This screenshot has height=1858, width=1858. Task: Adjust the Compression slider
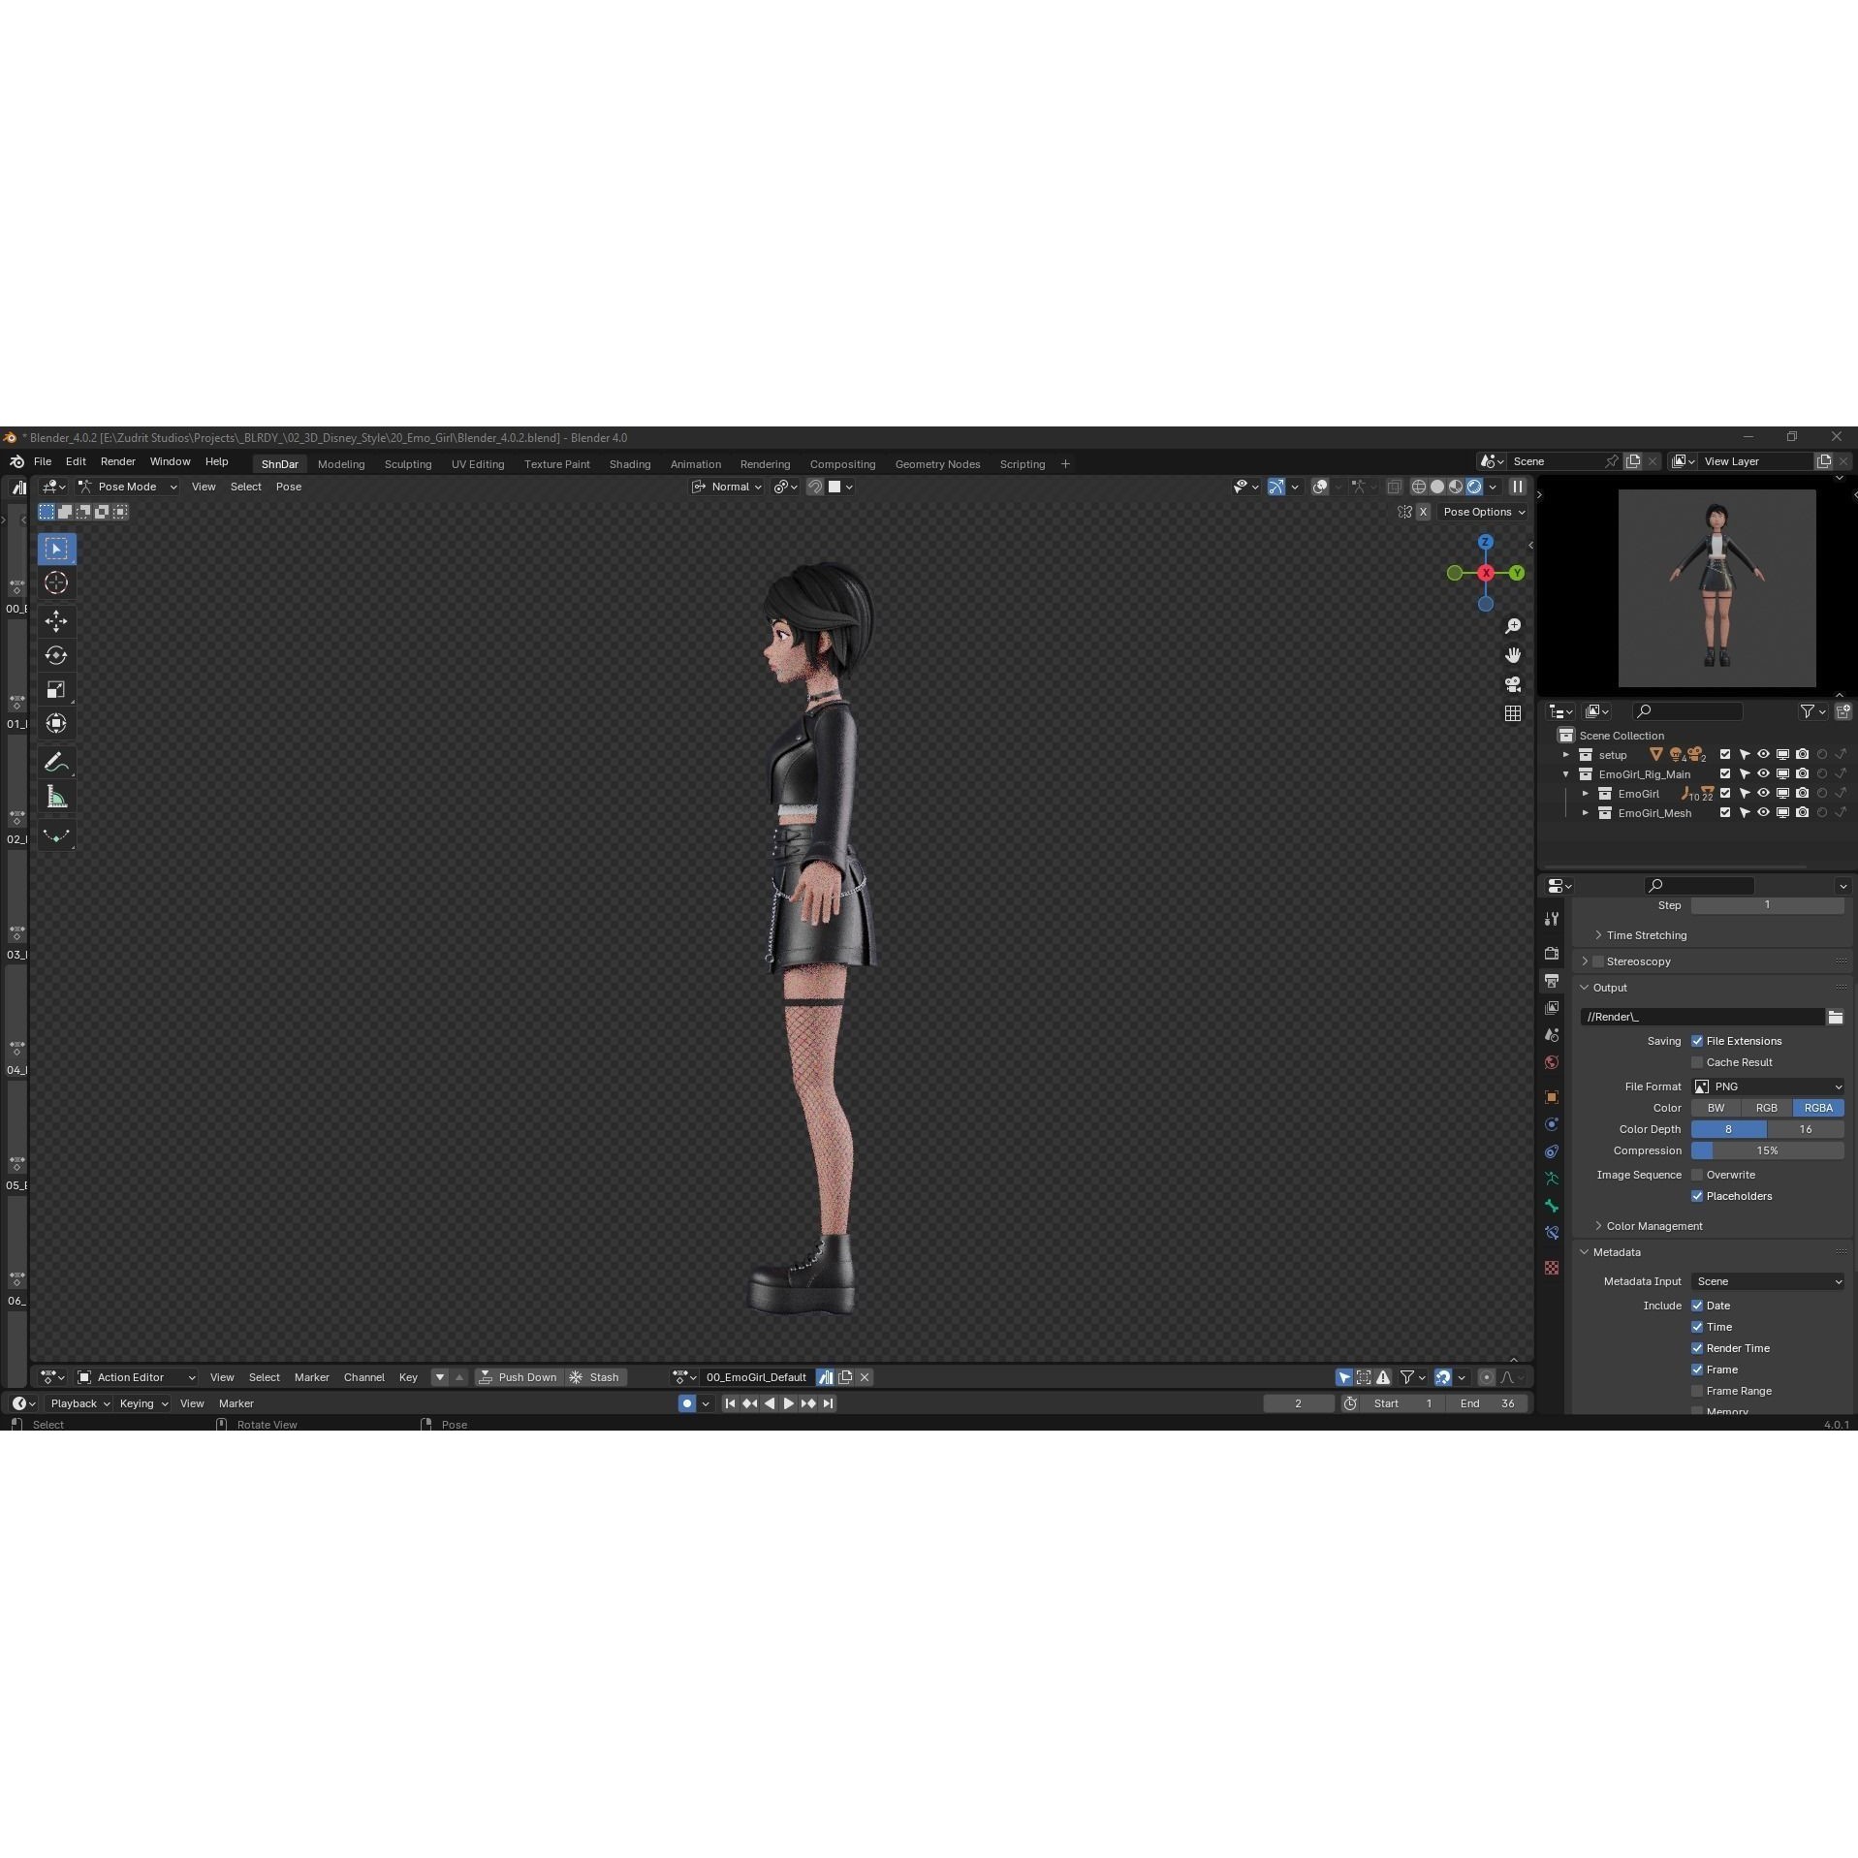(x=1767, y=1150)
